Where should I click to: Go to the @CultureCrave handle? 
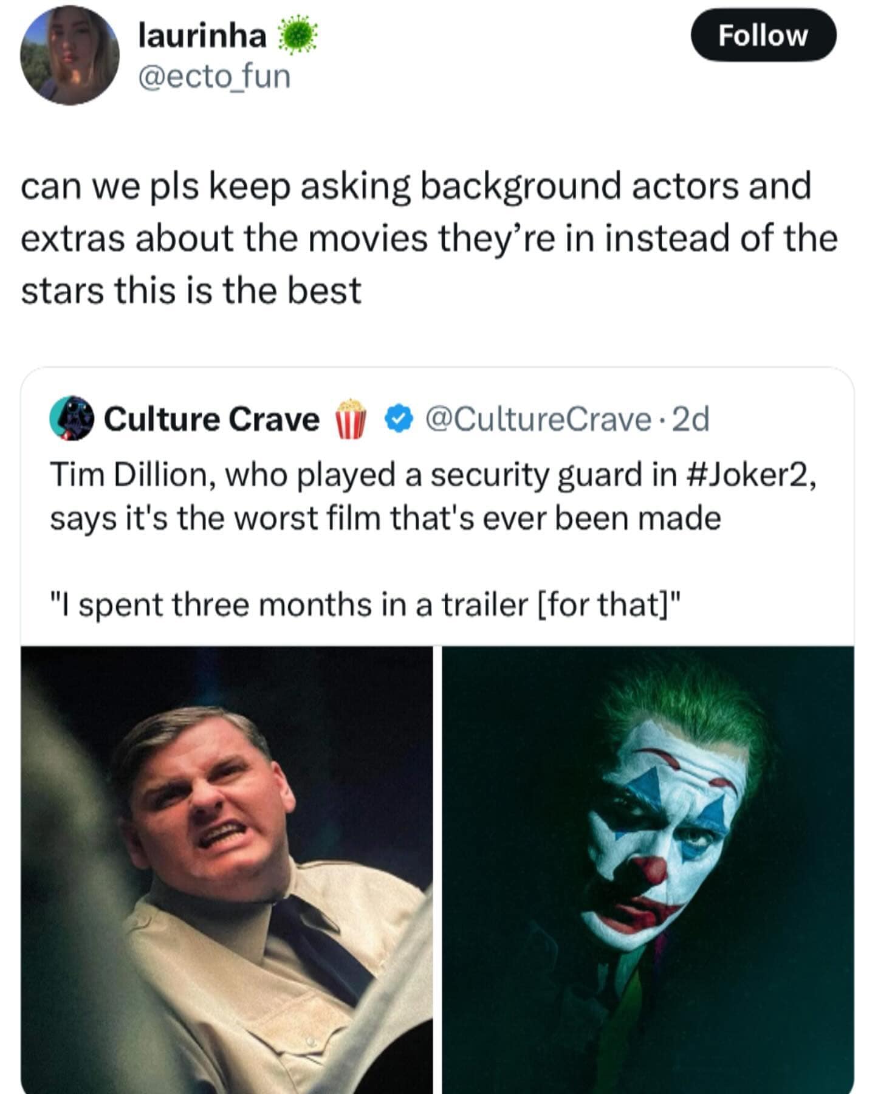537,419
